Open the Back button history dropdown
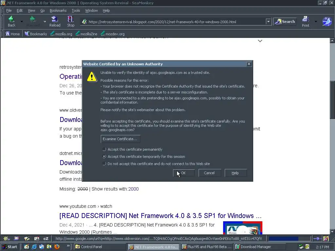The image size is (335, 251). pos(22,22)
